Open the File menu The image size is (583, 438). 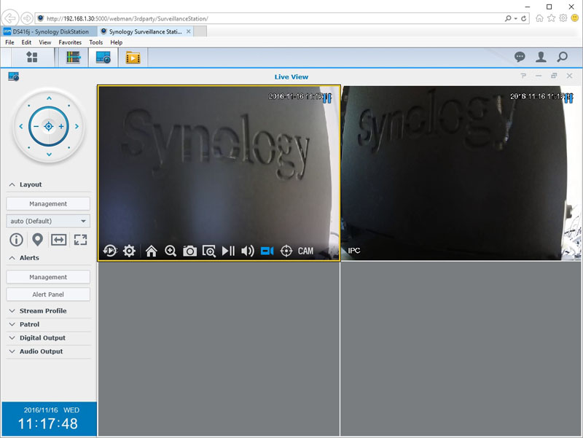pos(9,42)
